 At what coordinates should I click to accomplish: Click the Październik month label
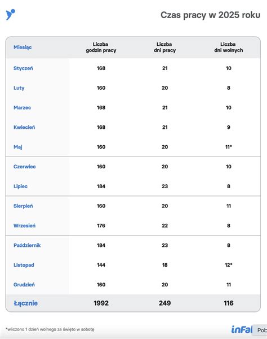27,245
